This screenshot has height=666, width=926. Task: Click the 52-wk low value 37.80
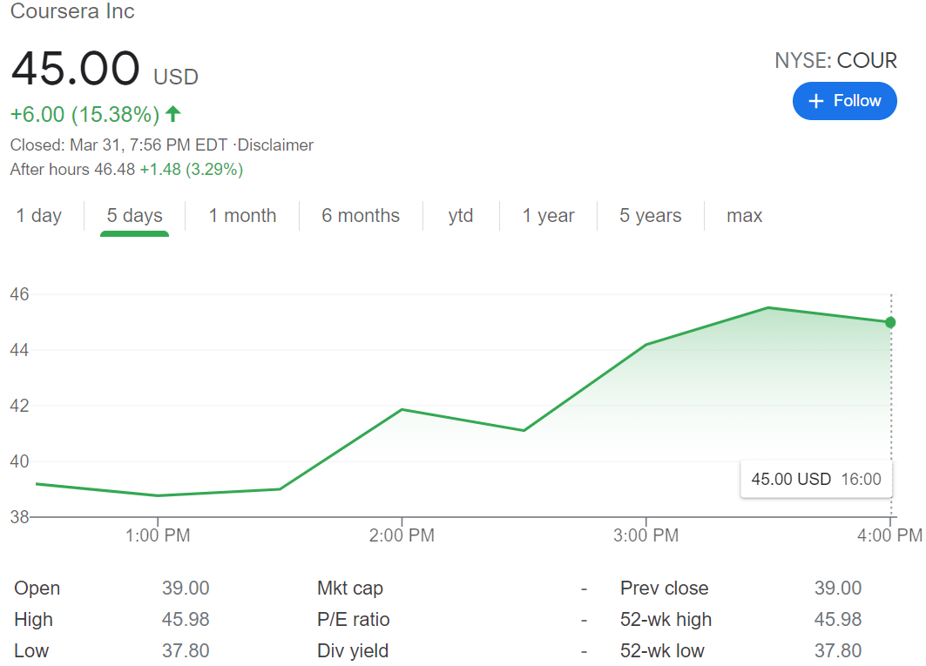(838, 650)
